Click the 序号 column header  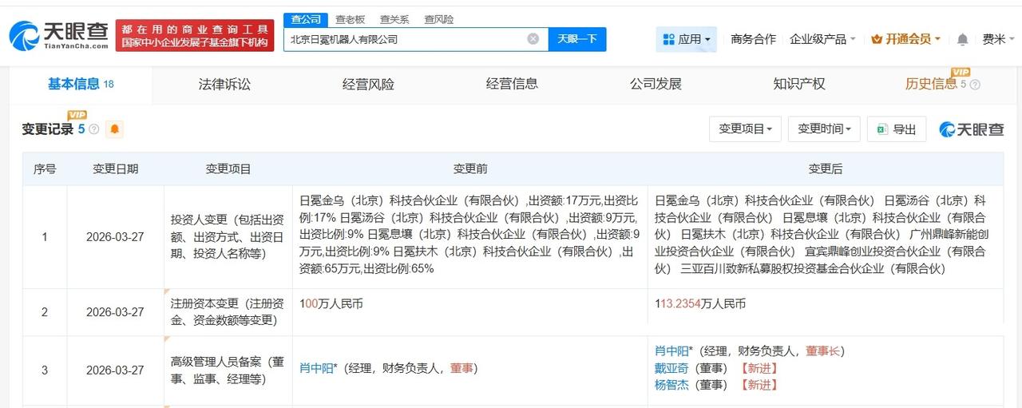tap(45, 169)
